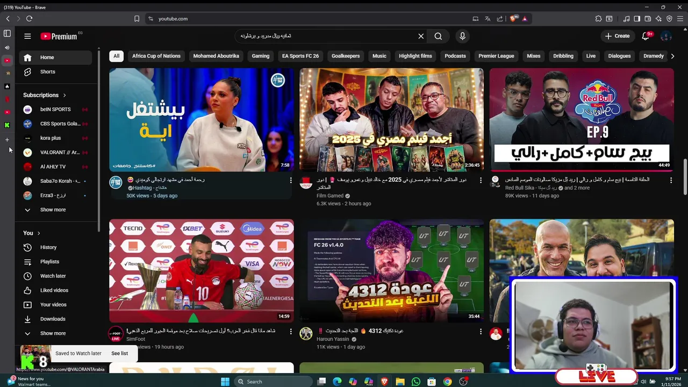Open options menu for Red Bull Sika video
Image resolution: width=688 pixels, height=387 pixels.
click(x=671, y=181)
